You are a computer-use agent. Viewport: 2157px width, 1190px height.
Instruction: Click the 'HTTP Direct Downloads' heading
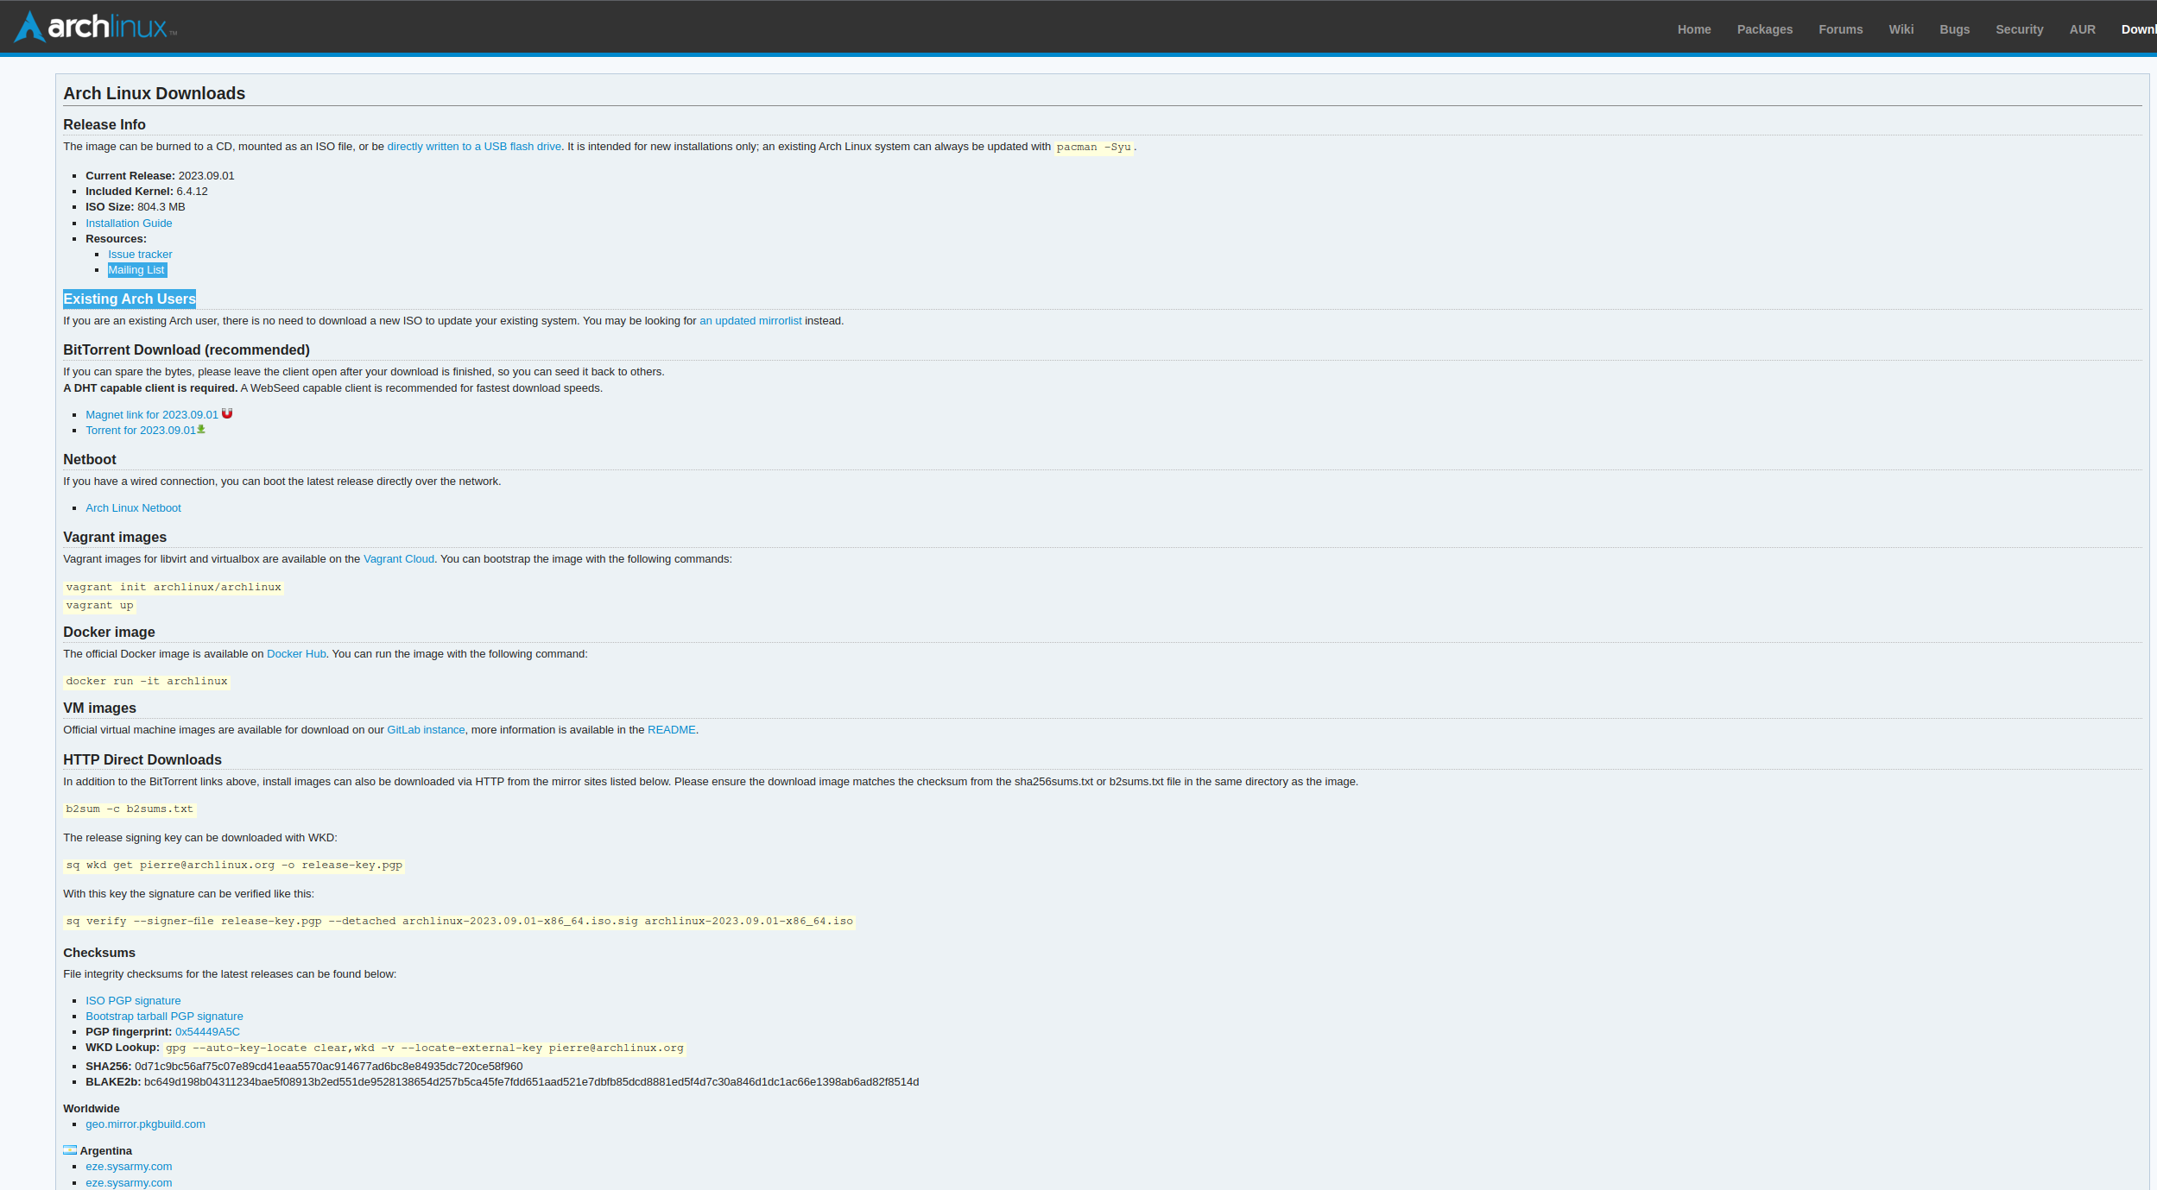[142, 760]
